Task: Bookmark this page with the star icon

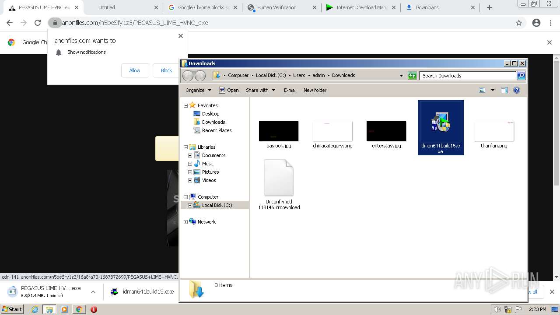Action: tap(519, 23)
